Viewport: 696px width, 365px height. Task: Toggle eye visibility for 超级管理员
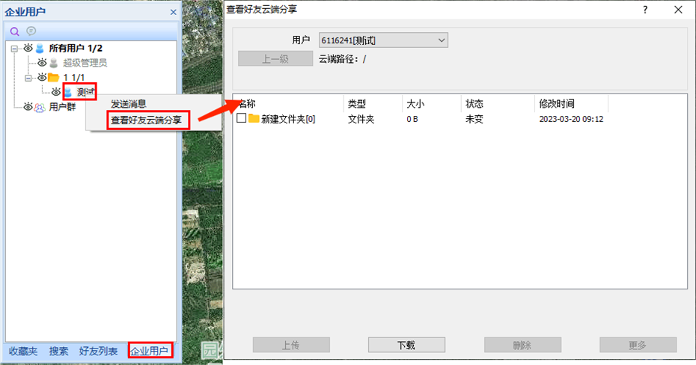(42, 63)
